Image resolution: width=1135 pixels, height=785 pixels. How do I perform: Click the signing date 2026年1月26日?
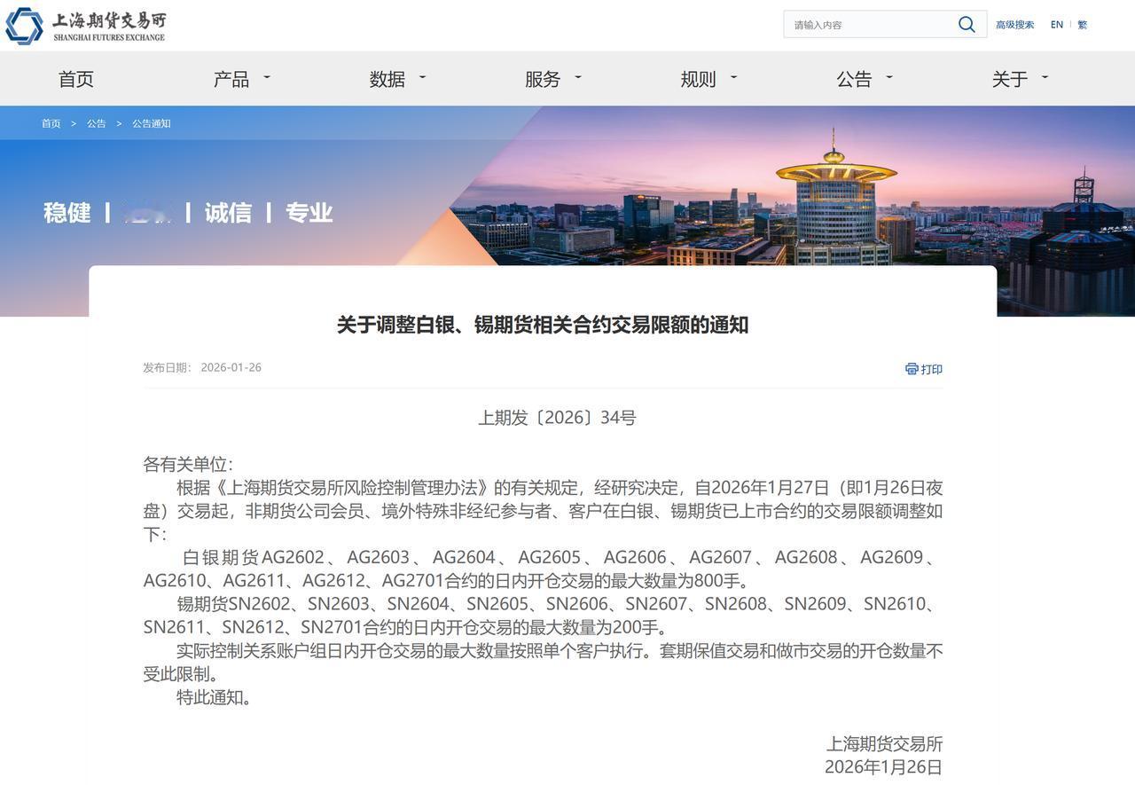pos(883,767)
